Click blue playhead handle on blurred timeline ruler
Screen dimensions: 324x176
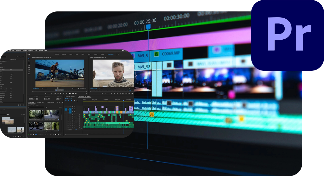[148, 27]
